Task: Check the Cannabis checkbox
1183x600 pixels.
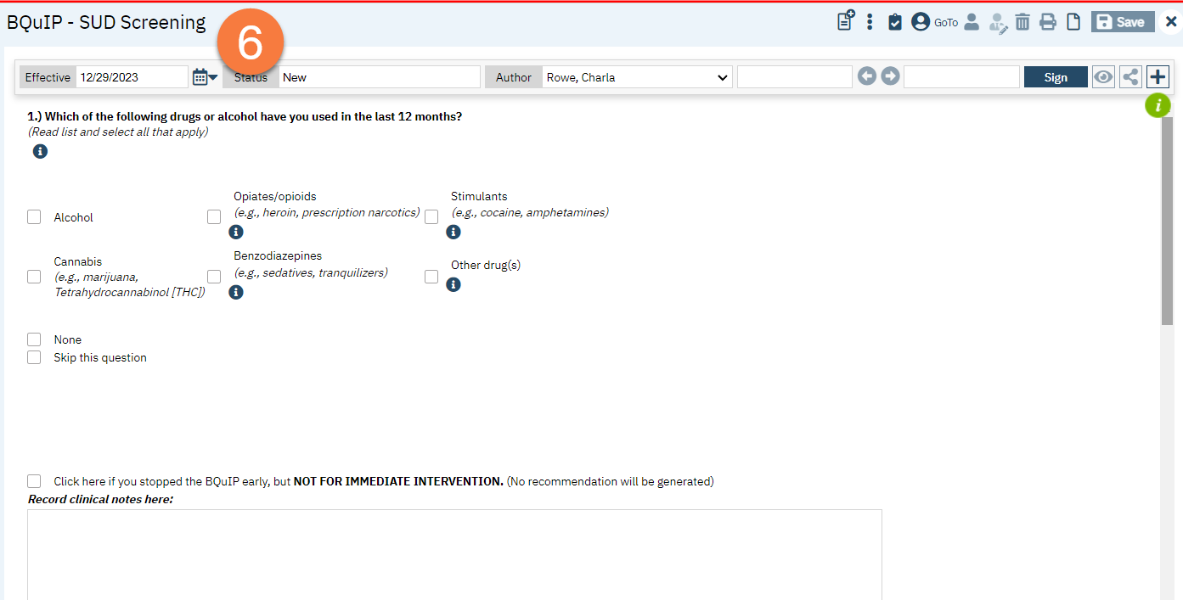Action: click(x=34, y=276)
